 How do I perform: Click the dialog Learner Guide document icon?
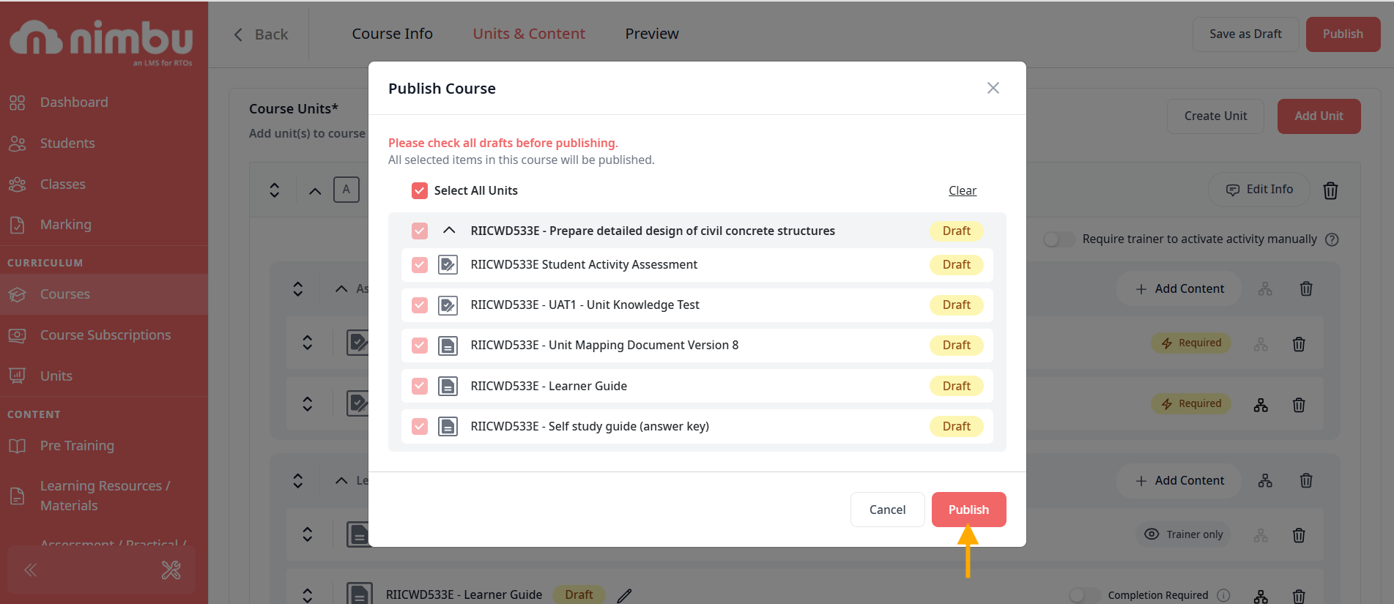448,386
